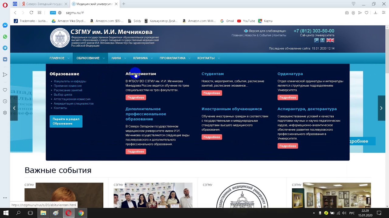Open Telegram in the Opera sidebar

point(5,48)
